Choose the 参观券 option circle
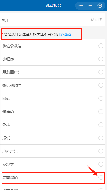Image resolution: width=107 pixels, height=190 pixels. [x=101, y=164]
